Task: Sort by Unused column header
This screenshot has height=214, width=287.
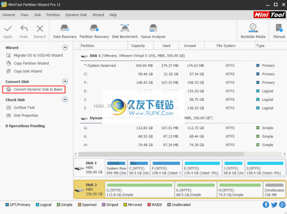Action: coord(191,45)
